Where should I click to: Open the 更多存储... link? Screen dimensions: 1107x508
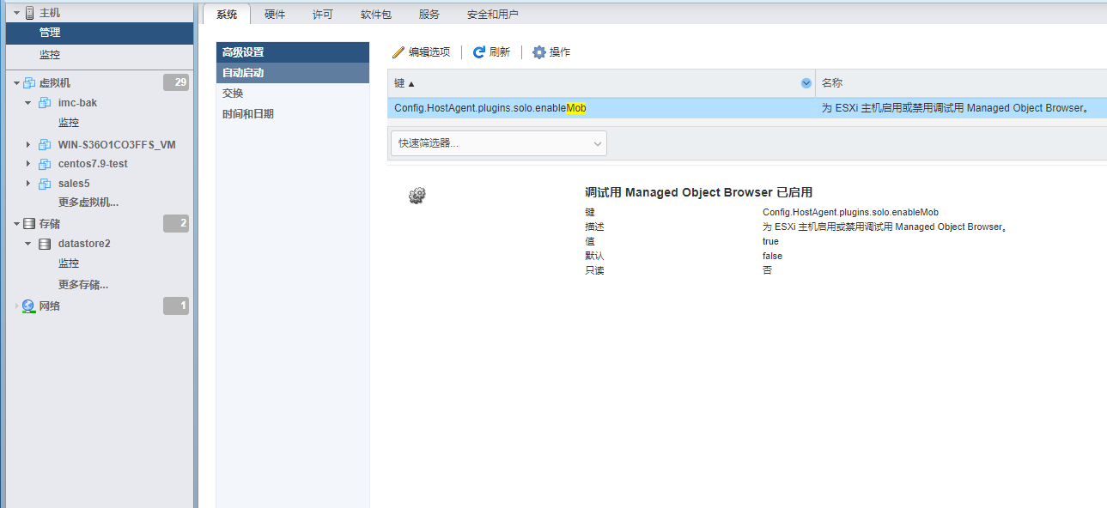[83, 284]
